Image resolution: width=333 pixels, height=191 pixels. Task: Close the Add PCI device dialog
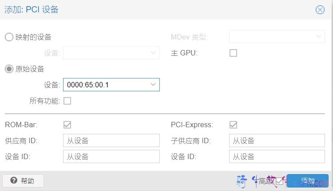(320, 10)
